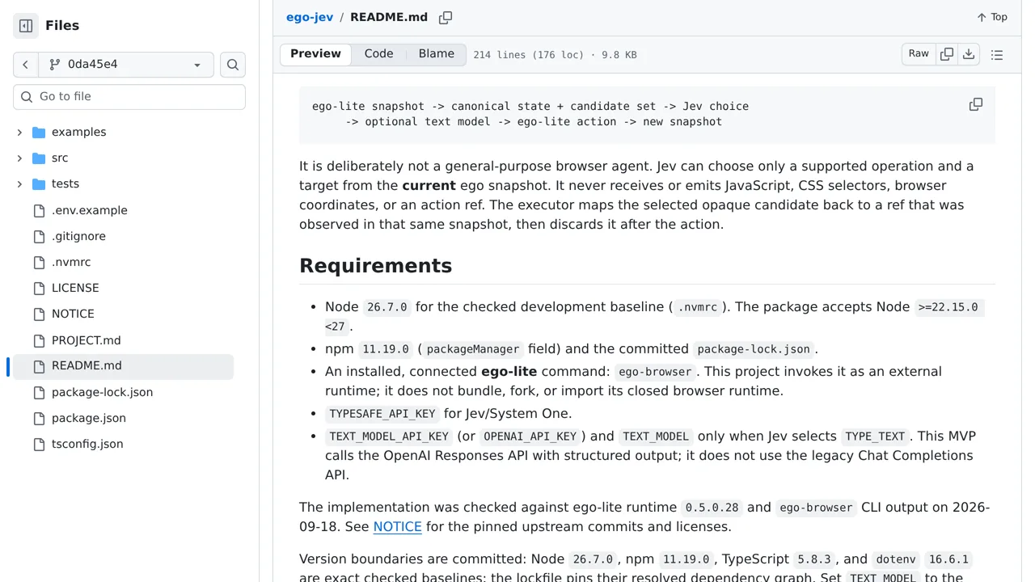Expand the src folder chevron
The width and height of the screenshot is (1035, 582).
20,158
